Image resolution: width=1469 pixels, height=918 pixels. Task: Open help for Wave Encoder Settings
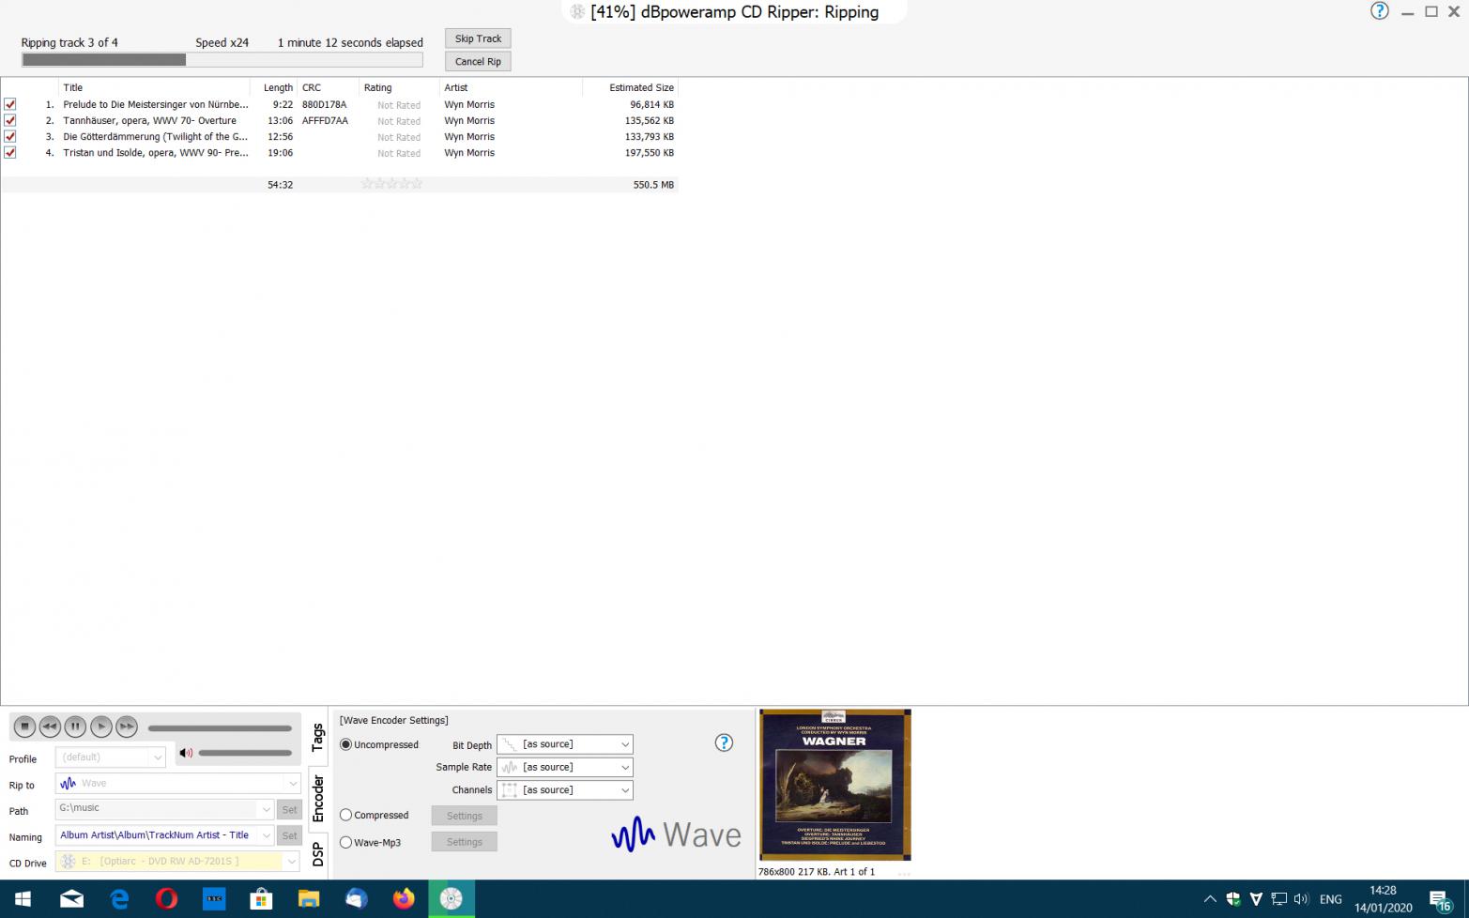click(724, 742)
